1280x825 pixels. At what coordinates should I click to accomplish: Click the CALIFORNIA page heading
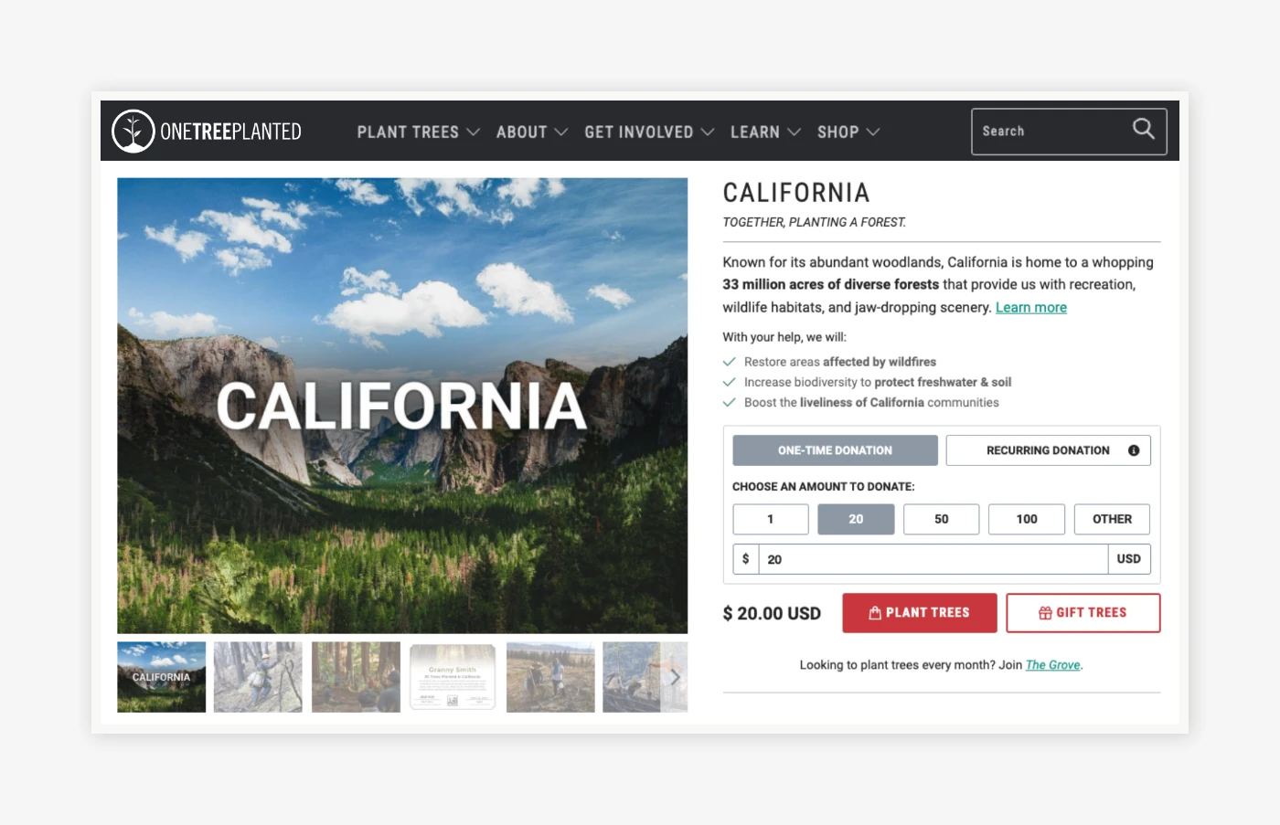tap(796, 193)
